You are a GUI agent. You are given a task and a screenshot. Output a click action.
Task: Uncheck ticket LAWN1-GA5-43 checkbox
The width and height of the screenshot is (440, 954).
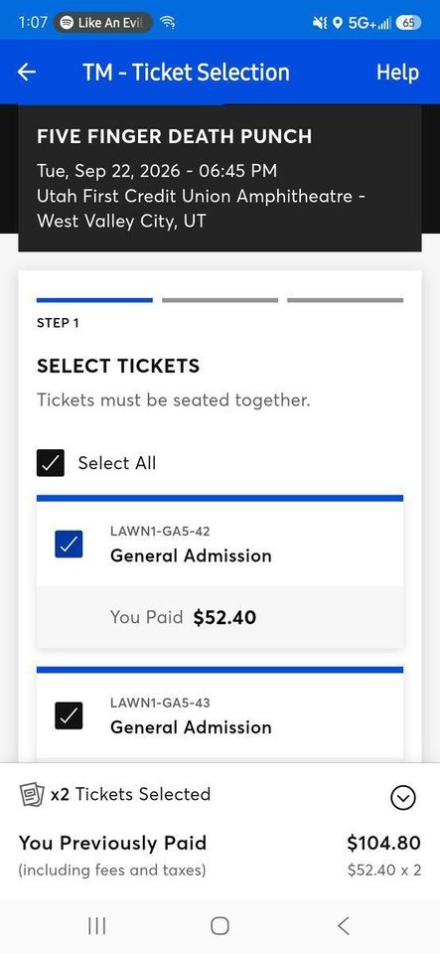click(x=69, y=715)
